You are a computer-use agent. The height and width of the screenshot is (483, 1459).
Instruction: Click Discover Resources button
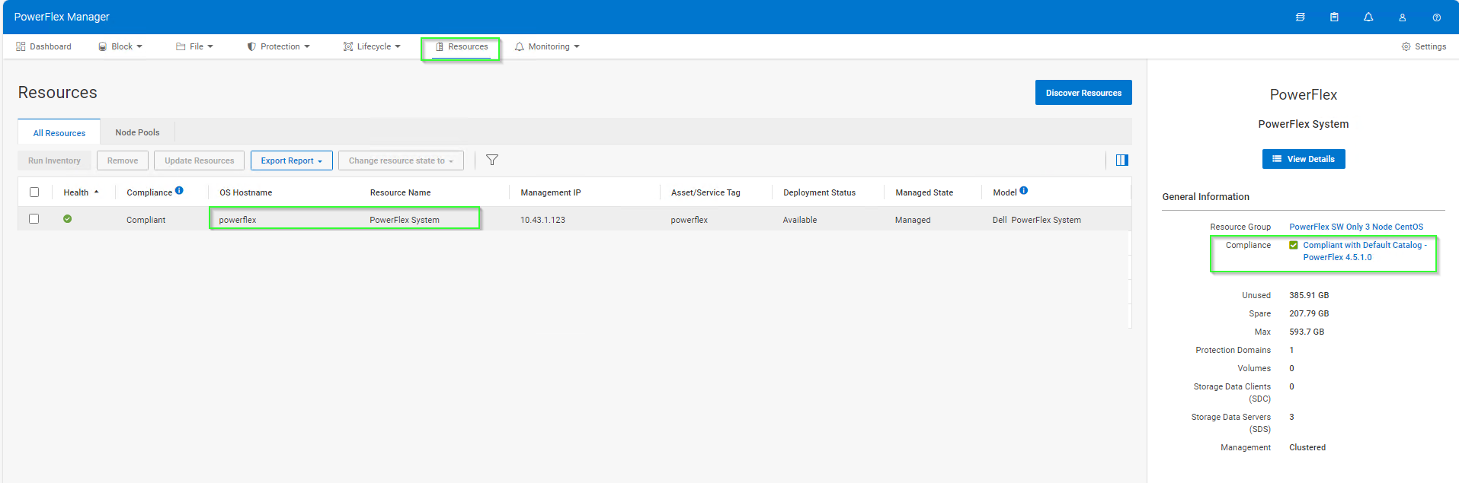click(x=1083, y=93)
